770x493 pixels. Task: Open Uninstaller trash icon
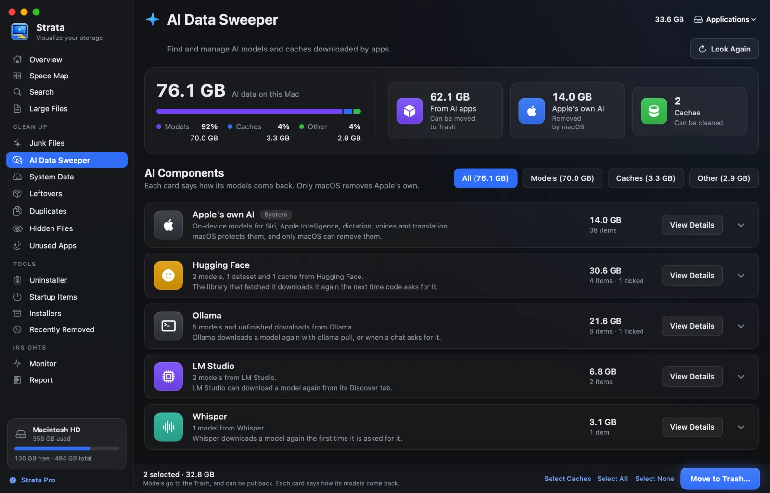(17, 280)
